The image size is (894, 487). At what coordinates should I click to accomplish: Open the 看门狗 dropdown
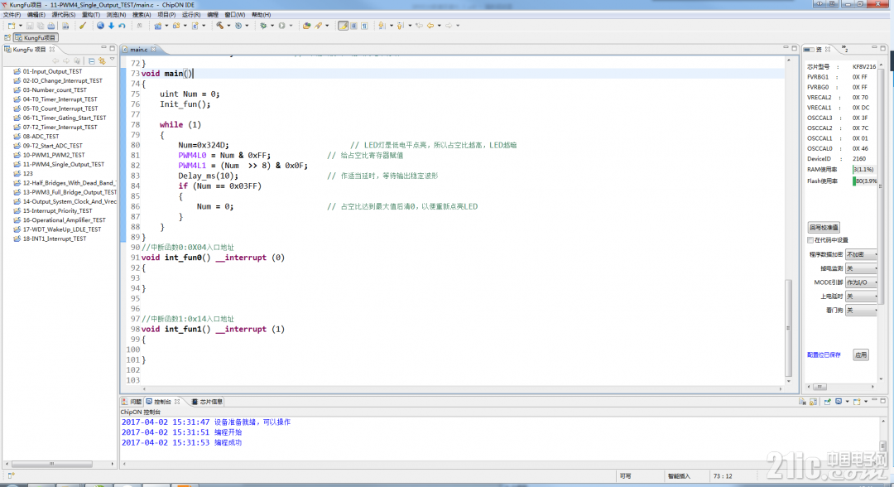click(x=861, y=311)
